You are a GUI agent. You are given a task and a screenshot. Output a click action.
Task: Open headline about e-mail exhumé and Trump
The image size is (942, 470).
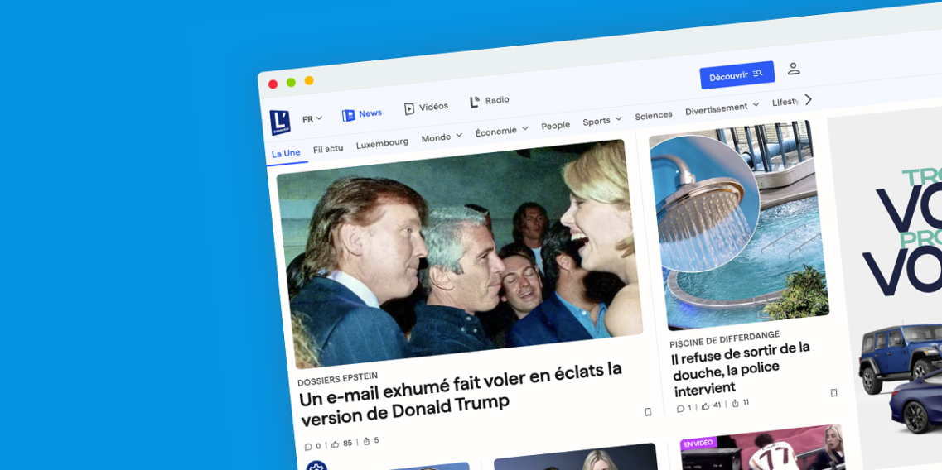[x=461, y=393]
